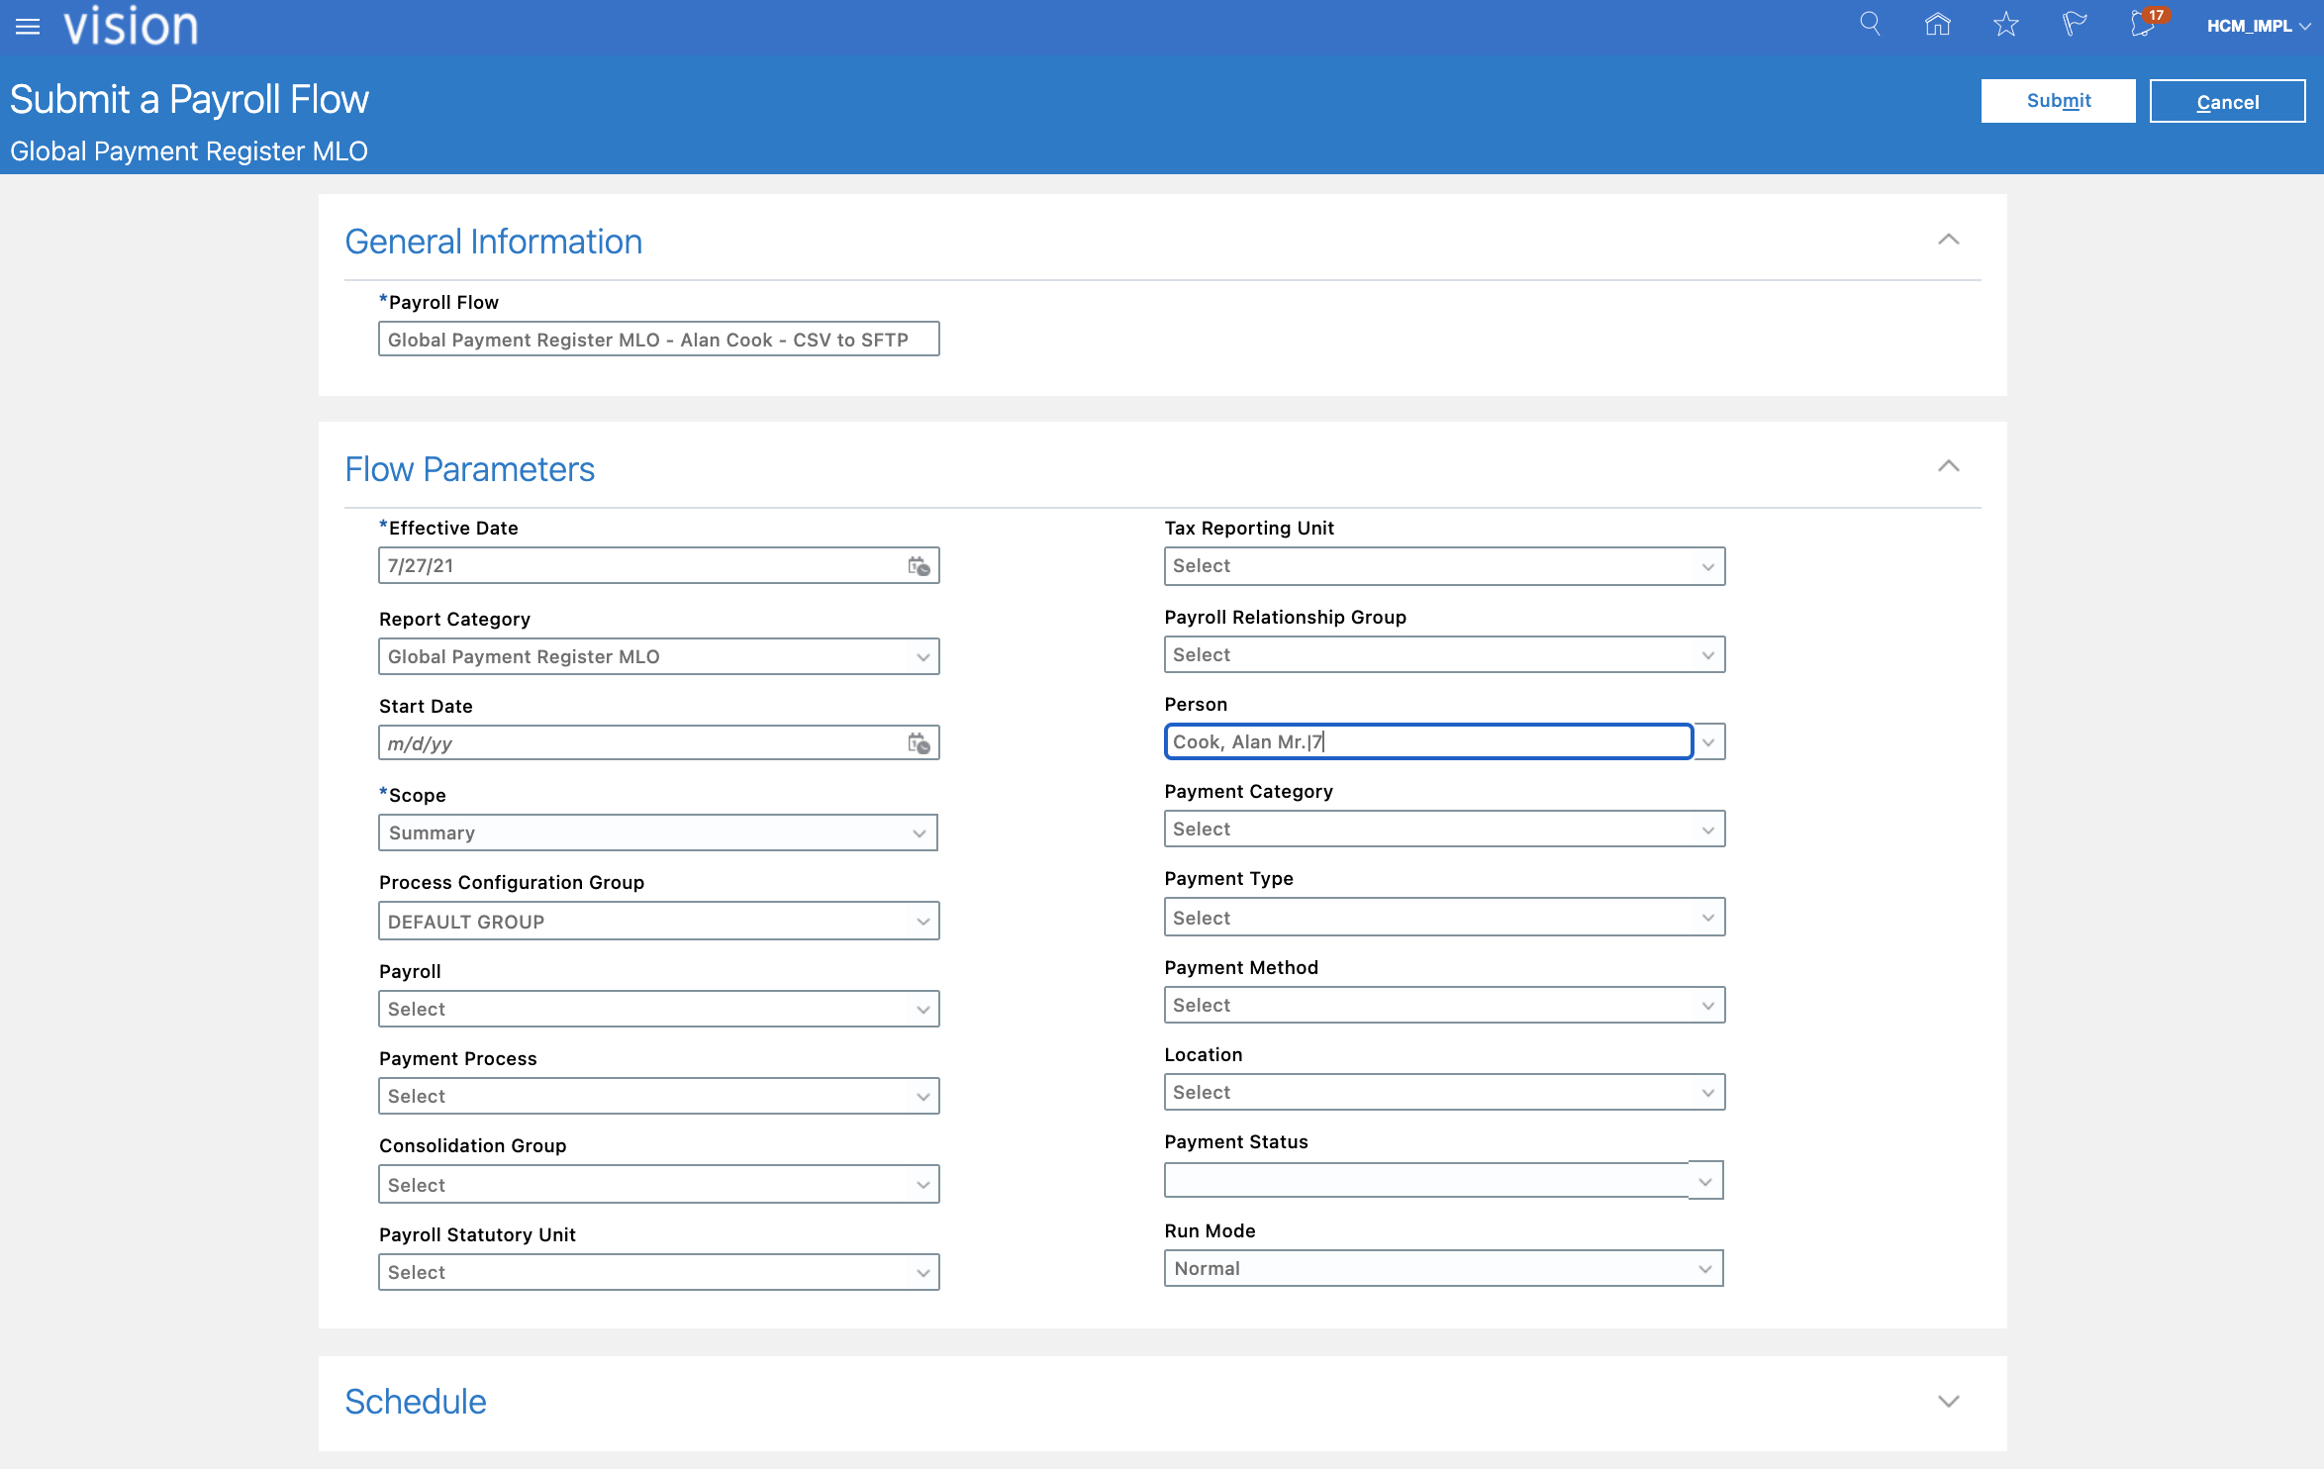This screenshot has width=2324, height=1469.
Task: Open Tax Reporting Unit dropdown
Action: (1444, 566)
